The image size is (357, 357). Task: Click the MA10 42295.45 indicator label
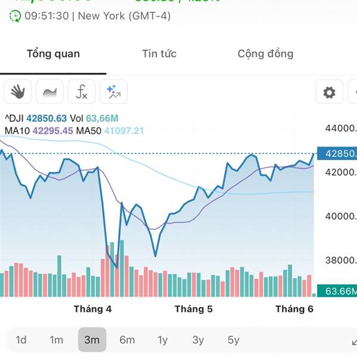tap(39, 131)
